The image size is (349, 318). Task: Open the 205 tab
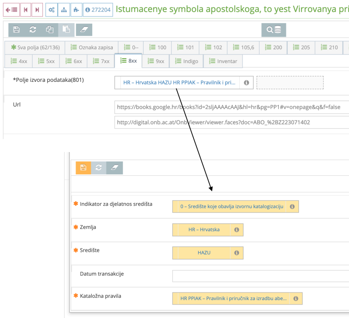(x=301, y=47)
